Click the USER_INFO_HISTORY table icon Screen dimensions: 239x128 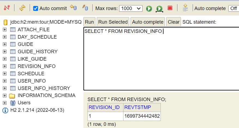click(13, 88)
